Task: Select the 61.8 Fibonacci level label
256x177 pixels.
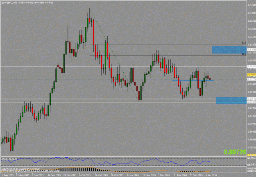Action: pos(244,43)
